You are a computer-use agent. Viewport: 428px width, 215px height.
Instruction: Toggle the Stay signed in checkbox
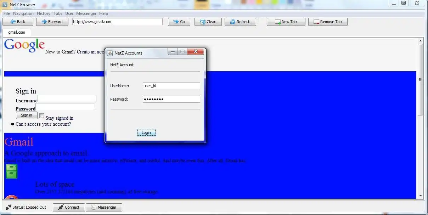pos(41,116)
